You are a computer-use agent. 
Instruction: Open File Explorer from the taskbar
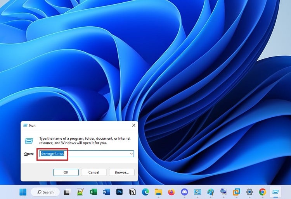pos(158,192)
